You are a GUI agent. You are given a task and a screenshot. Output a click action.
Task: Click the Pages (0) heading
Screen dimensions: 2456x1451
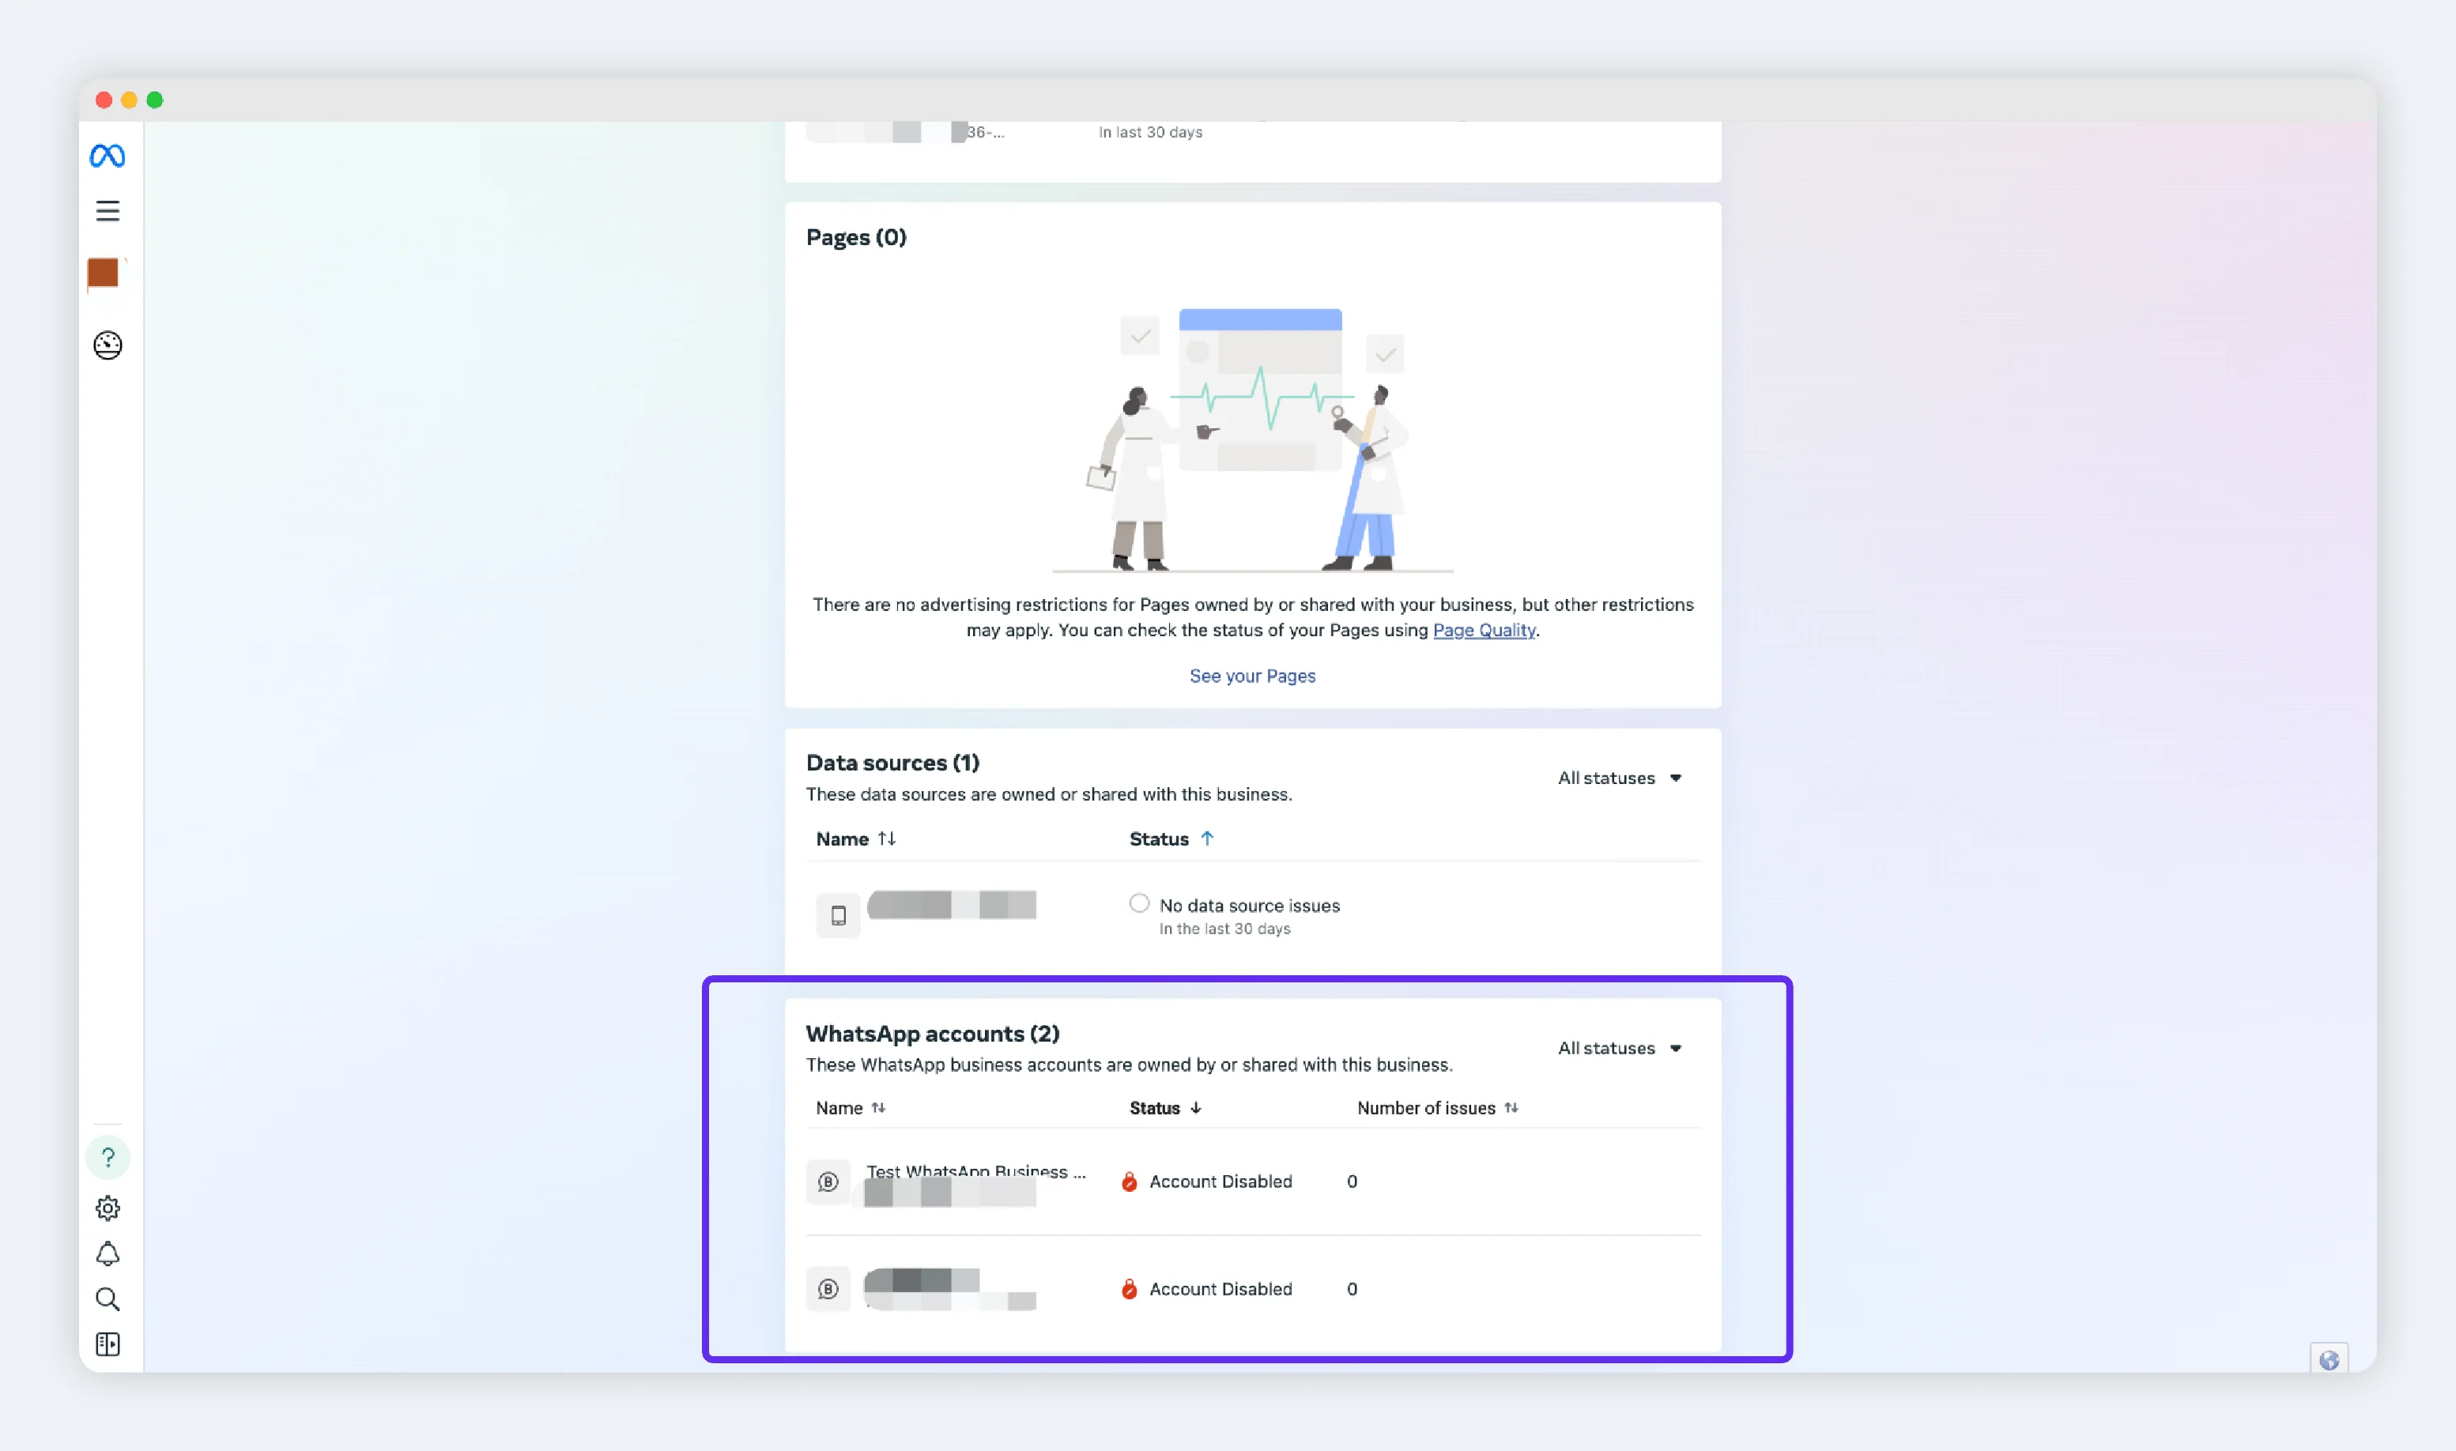tap(855, 238)
